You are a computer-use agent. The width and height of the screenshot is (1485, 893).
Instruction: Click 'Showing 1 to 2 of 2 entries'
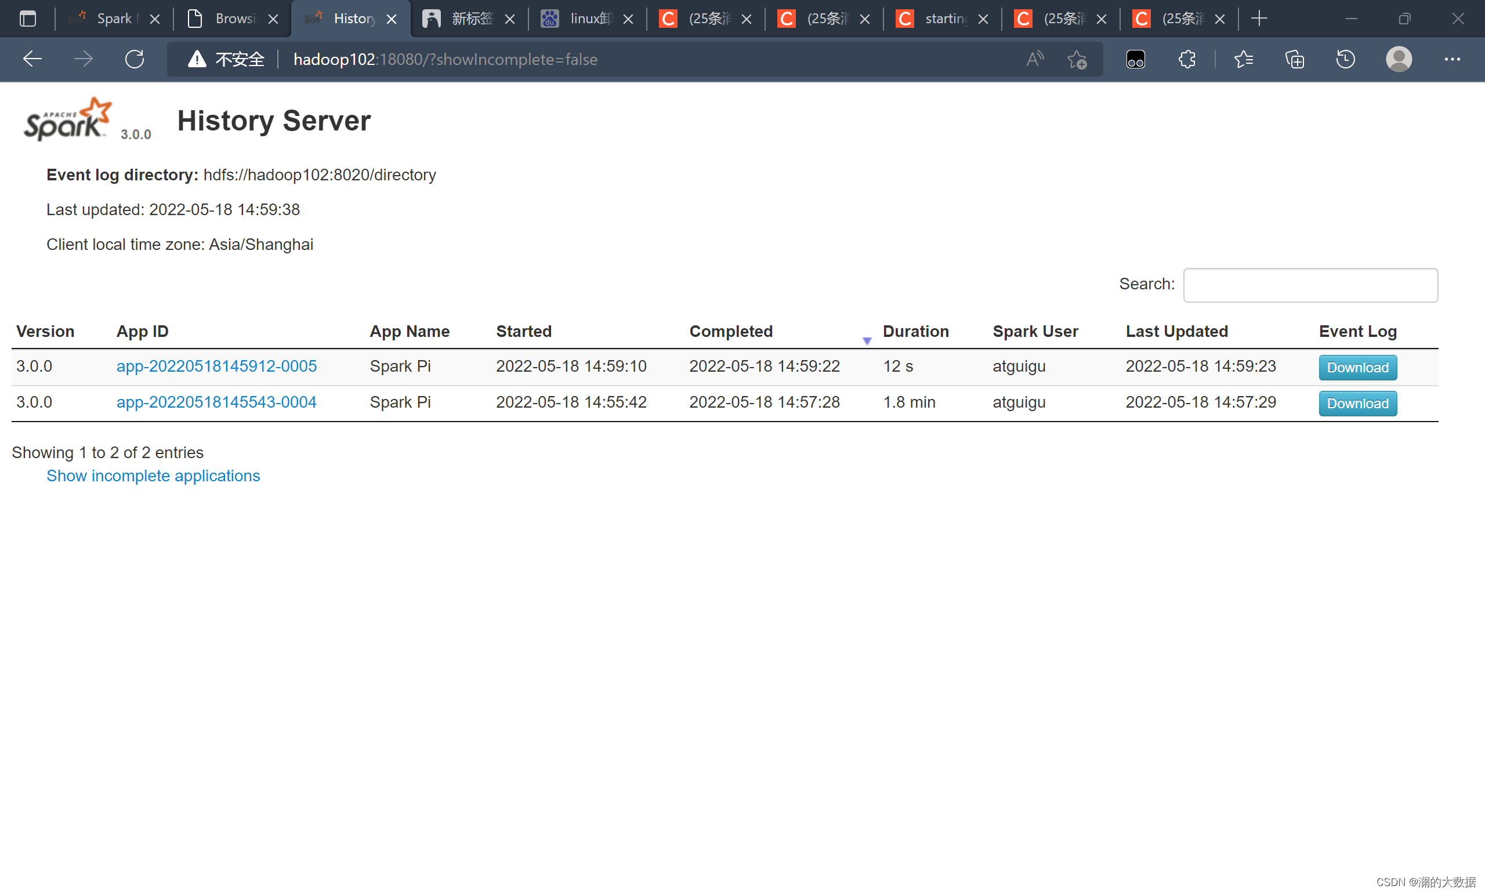click(x=108, y=452)
